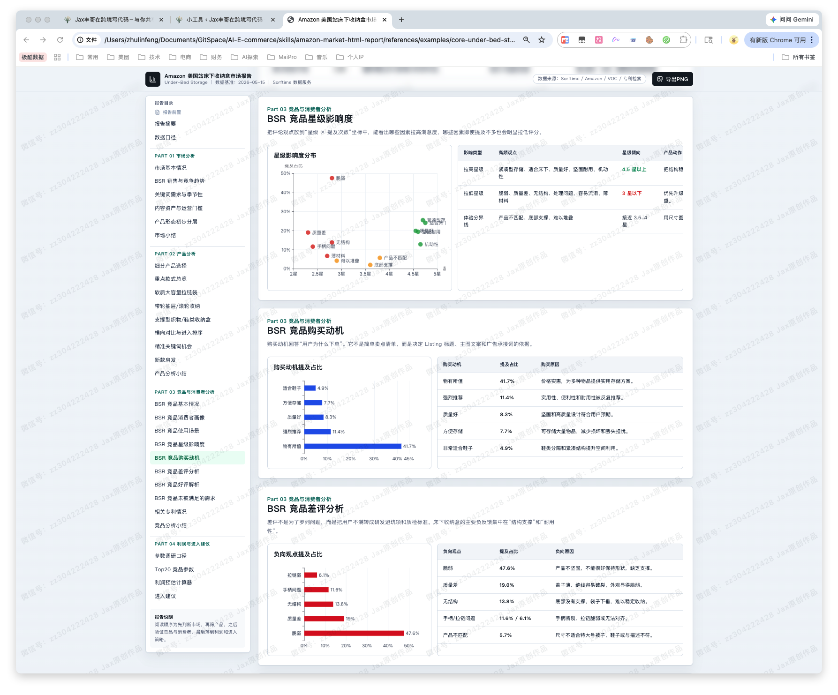Click the 脆弱 red dot in scatter chart
The height and width of the screenshot is (695, 838).
332,178
